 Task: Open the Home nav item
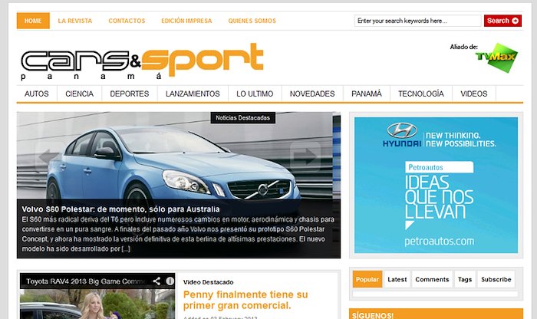33,21
